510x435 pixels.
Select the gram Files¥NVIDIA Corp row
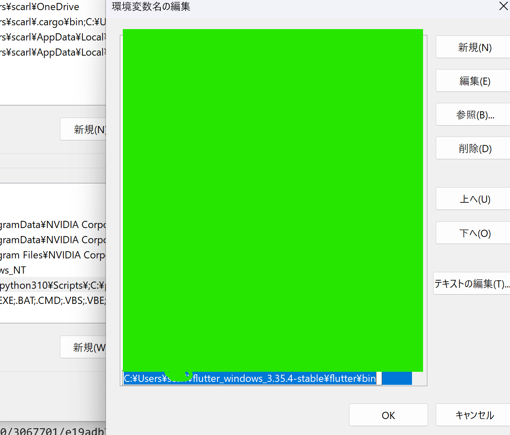click(x=53, y=255)
